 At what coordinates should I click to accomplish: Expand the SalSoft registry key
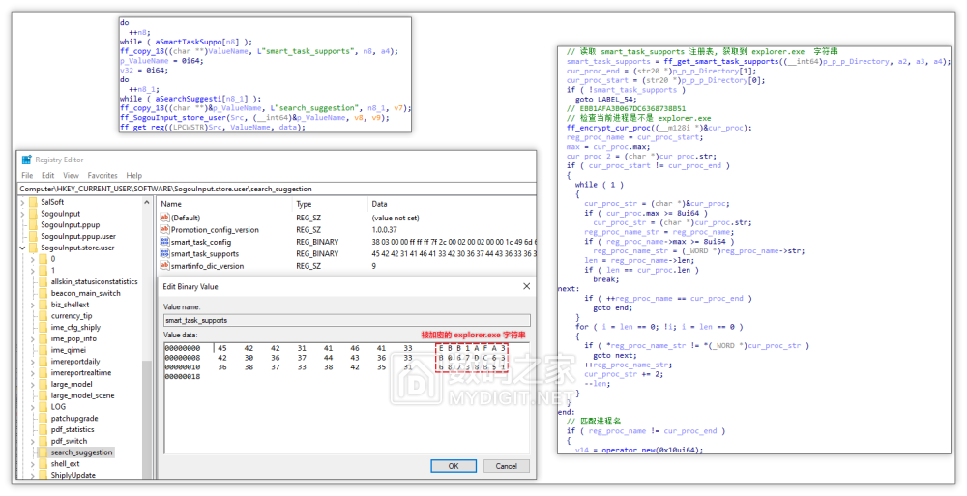[x=23, y=202]
